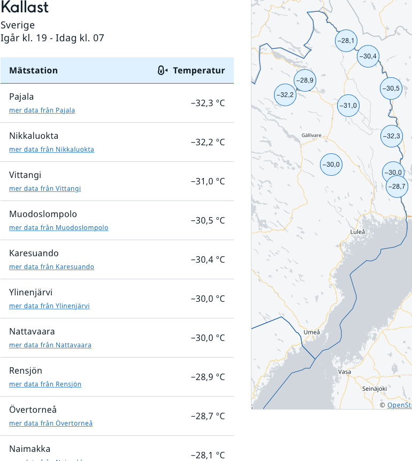
Task: Click the Mätstation column header
Action: click(x=33, y=71)
